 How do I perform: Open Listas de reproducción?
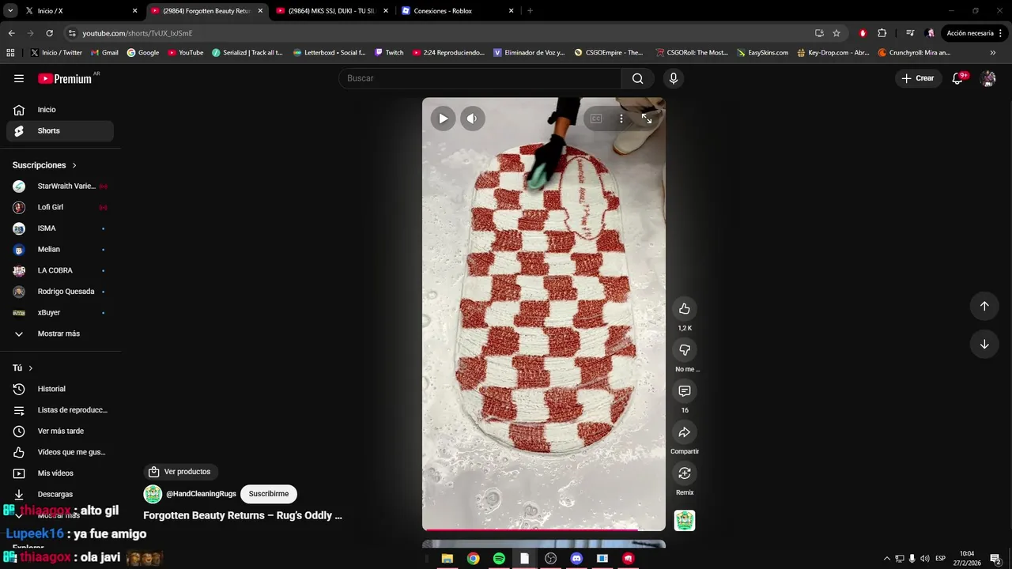(60, 410)
